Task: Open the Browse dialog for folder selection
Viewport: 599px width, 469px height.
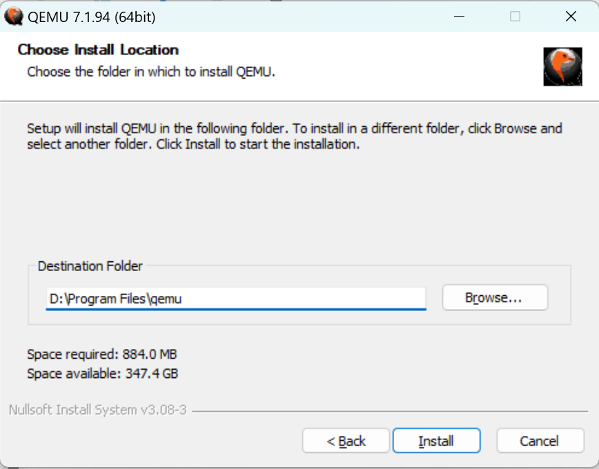Action: (494, 297)
